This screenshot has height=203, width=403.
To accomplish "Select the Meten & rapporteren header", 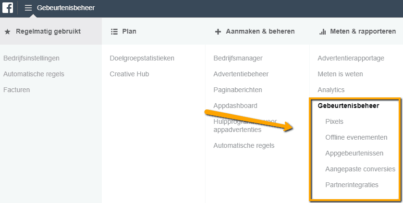I will tap(363, 31).
